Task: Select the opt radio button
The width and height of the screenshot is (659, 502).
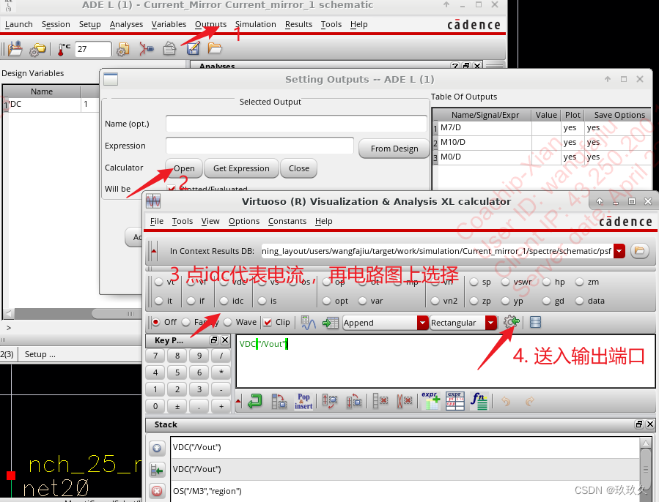Action: tap(326, 301)
